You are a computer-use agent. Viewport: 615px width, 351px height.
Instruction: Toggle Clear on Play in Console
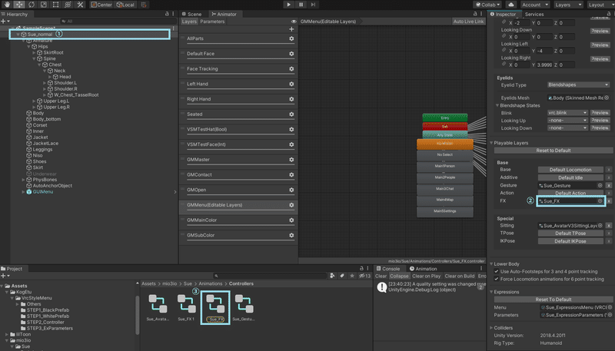[427, 276]
